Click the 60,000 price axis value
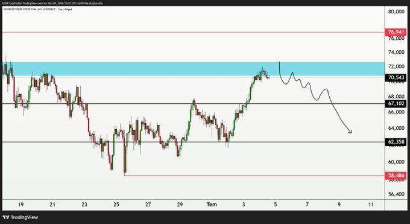 (x=396, y=162)
